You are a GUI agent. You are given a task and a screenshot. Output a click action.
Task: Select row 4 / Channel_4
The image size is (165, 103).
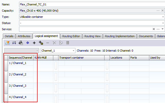tap(18, 97)
